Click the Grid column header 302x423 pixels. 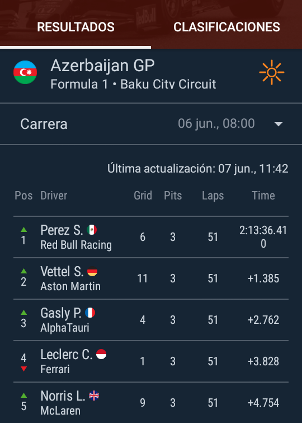point(143,196)
